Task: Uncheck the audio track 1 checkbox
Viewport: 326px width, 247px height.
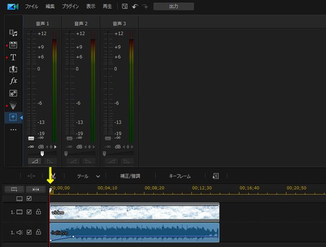Action: tap(29, 232)
